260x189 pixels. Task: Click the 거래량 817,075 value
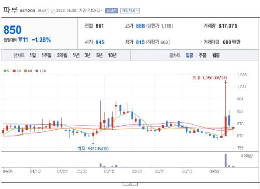[228, 26]
